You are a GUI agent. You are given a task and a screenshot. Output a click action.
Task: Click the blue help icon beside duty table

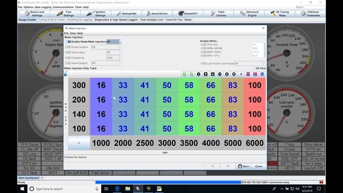click(x=65, y=75)
